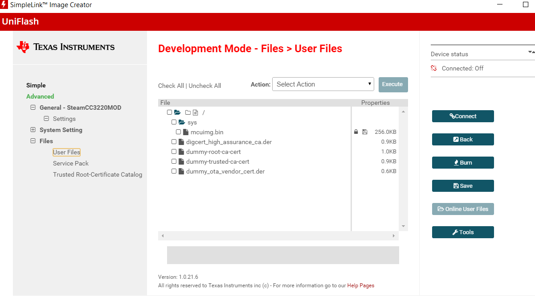Viewport: 535px width, 302px height.
Task: Click the dummy_ota_vendor_cert.der file icon
Action: [181, 171]
